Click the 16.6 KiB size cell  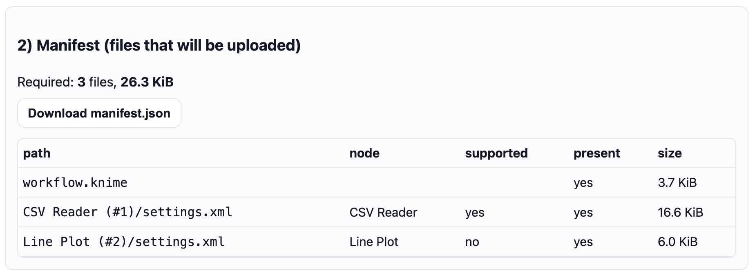(680, 212)
